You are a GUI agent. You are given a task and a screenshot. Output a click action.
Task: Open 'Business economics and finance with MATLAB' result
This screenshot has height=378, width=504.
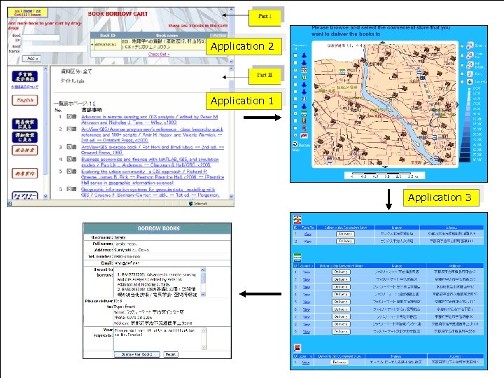(x=150, y=162)
